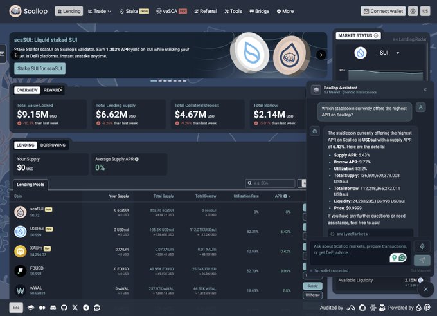Click the MARKET STATUS info label

pos(358,36)
